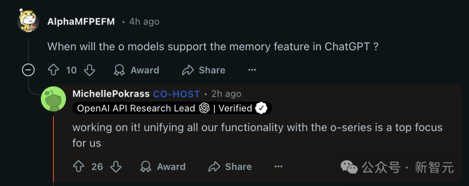469x186 pixels.
Task: Click the OpenAI logo in flair
Action: click(204, 108)
